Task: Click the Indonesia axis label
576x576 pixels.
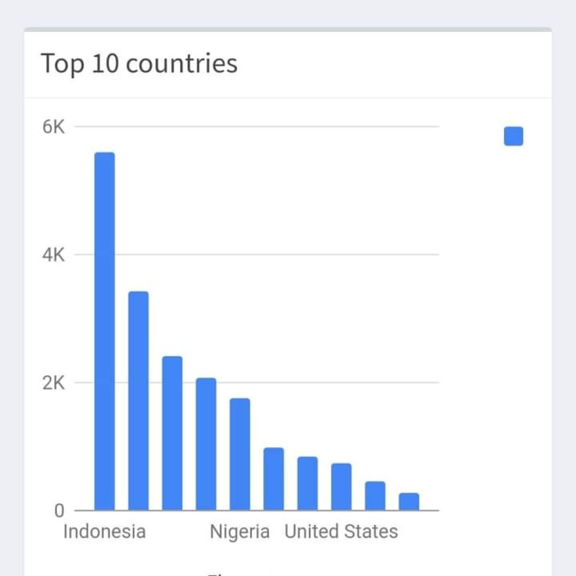Action: [104, 531]
